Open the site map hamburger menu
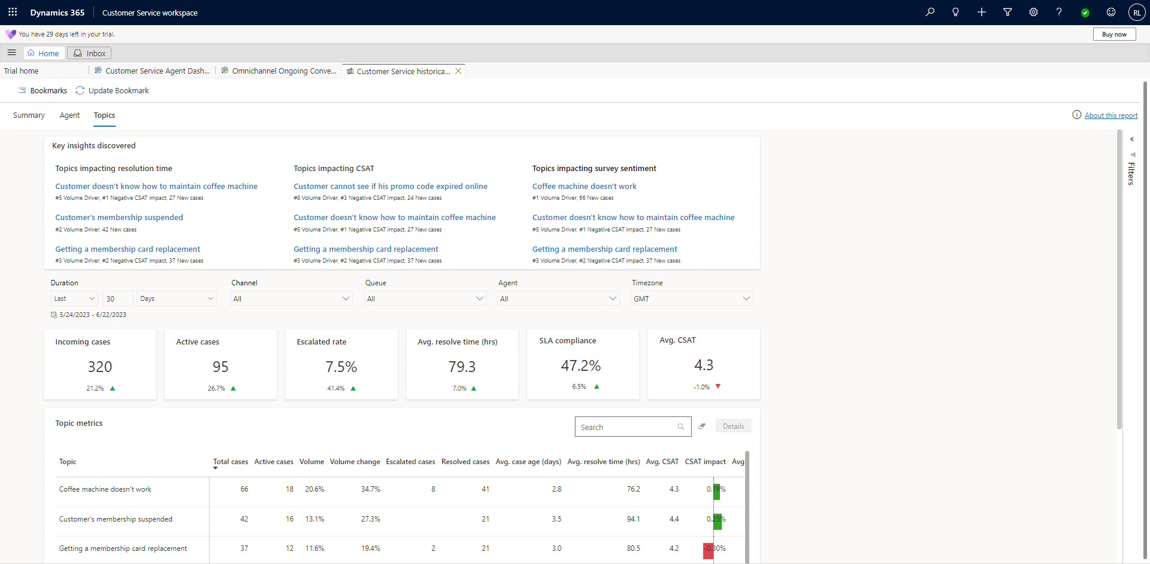 [x=11, y=53]
